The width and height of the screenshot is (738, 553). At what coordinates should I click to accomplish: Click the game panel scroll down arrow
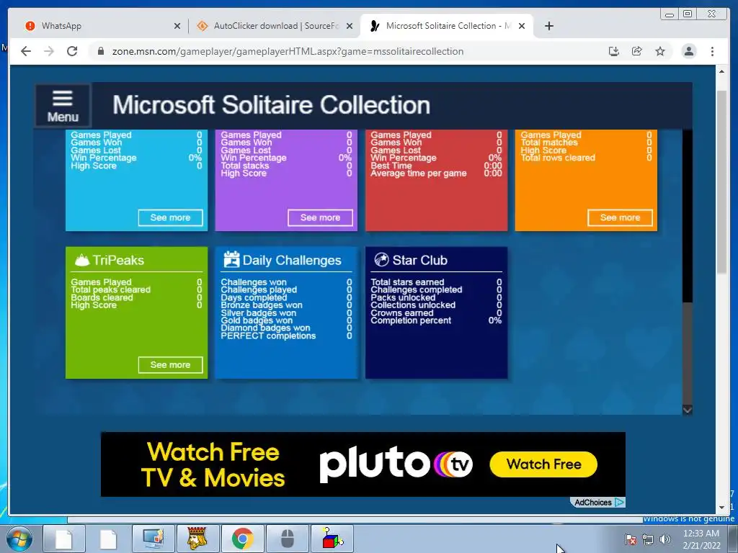tap(687, 410)
